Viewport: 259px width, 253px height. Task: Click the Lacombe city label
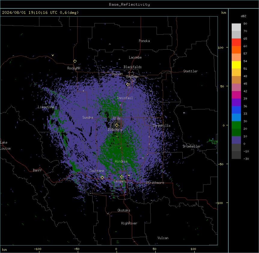[135, 57]
